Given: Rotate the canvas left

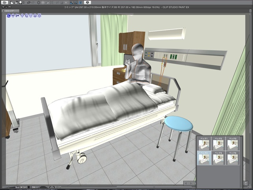Looking at the screenshot, I should pyautogui.click(x=50, y=187).
